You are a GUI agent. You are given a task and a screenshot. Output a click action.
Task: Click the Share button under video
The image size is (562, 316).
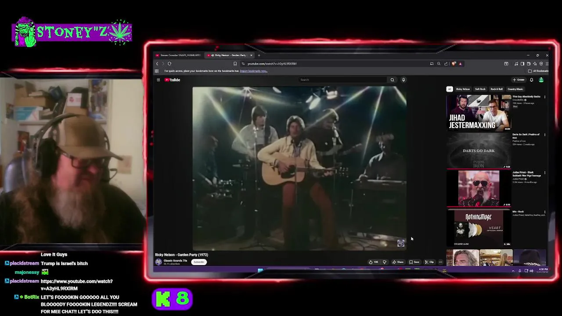(x=398, y=262)
